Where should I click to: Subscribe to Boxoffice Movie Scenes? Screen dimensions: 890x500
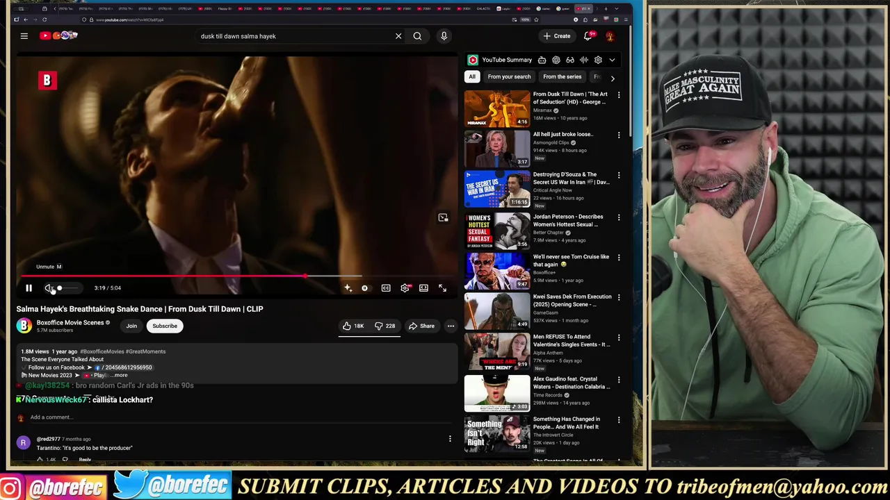[x=165, y=326]
